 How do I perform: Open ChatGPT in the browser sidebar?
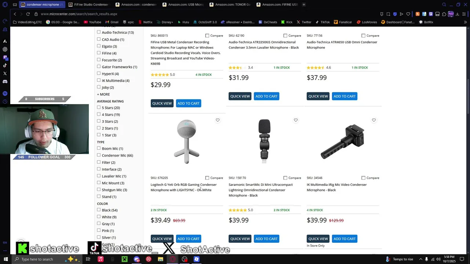click(5, 49)
